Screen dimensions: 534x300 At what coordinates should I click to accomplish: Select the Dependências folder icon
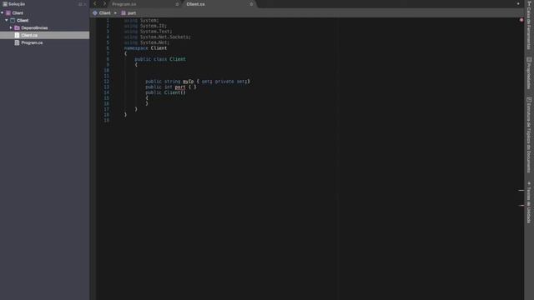point(17,27)
